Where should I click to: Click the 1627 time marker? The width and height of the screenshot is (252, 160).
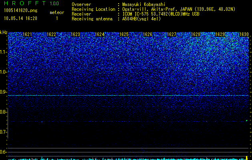tap(171, 34)
